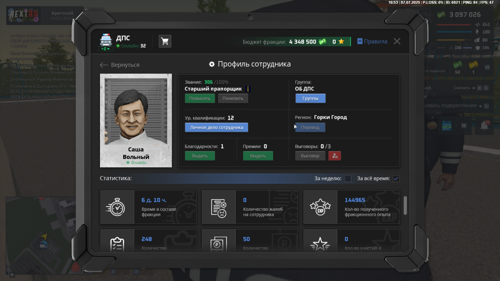The height and width of the screenshot is (281, 500).
Task: Click the clipboard checklist icon for 248
Action: (x=117, y=244)
